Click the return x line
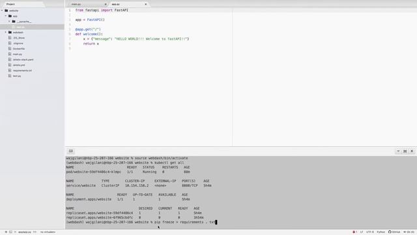 click(91, 44)
